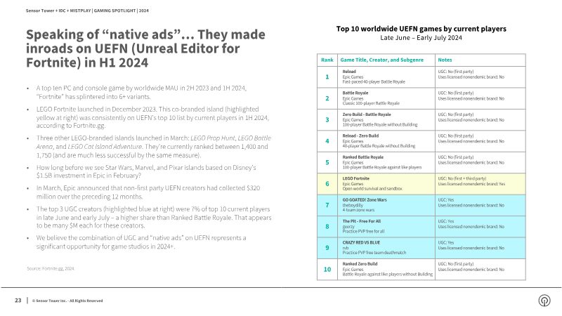Viewport: 562px width, 316px height.
Task: Click the Zero Build - Battle Royale entry
Action: (367, 114)
